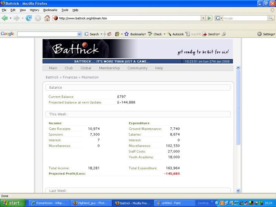Open the Global navigation item
Image resolution: width=276 pixels, height=207 pixels.
click(86, 68)
